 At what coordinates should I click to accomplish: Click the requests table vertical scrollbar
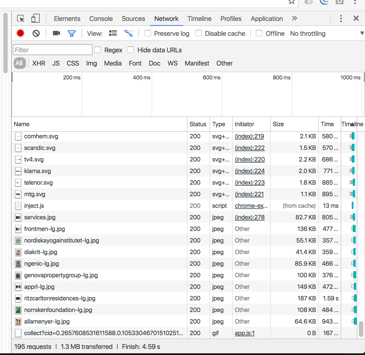[x=361, y=329]
